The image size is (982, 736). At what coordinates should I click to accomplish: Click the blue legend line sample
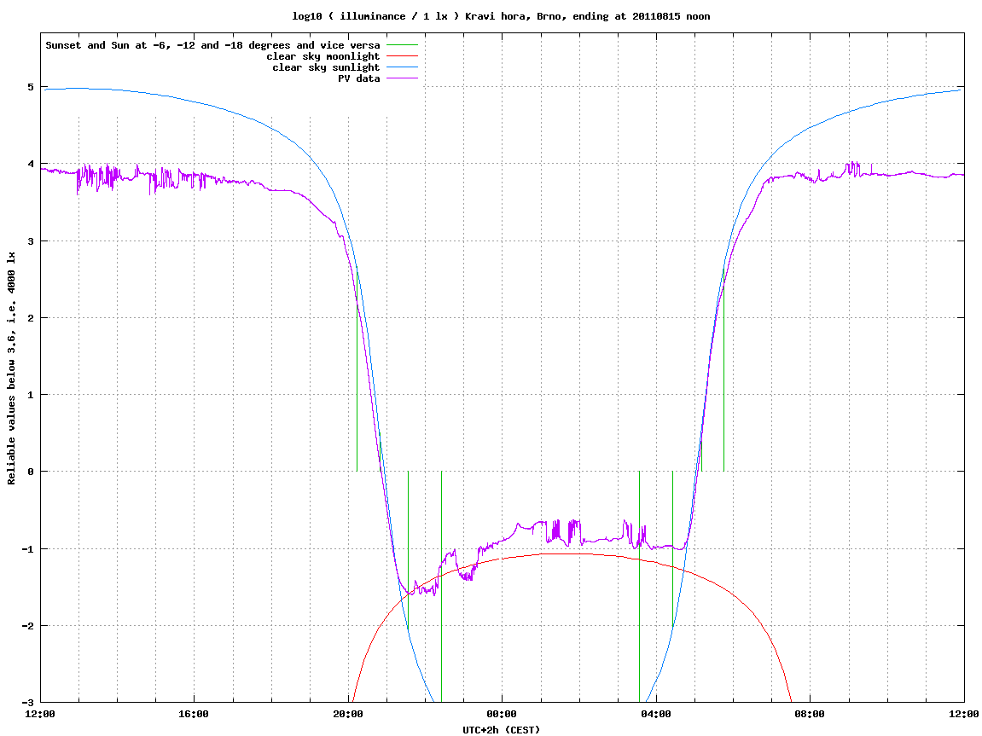(402, 67)
